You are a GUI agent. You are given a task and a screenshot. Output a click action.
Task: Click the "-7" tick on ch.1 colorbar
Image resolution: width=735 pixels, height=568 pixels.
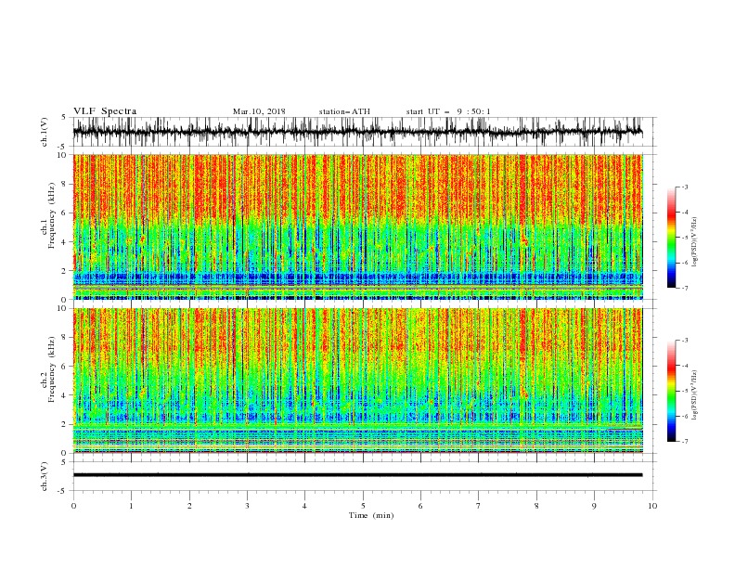pyautogui.click(x=685, y=289)
